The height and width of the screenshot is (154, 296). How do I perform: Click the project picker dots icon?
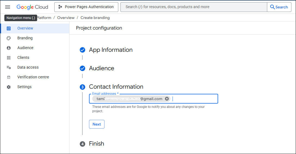click(60, 7)
